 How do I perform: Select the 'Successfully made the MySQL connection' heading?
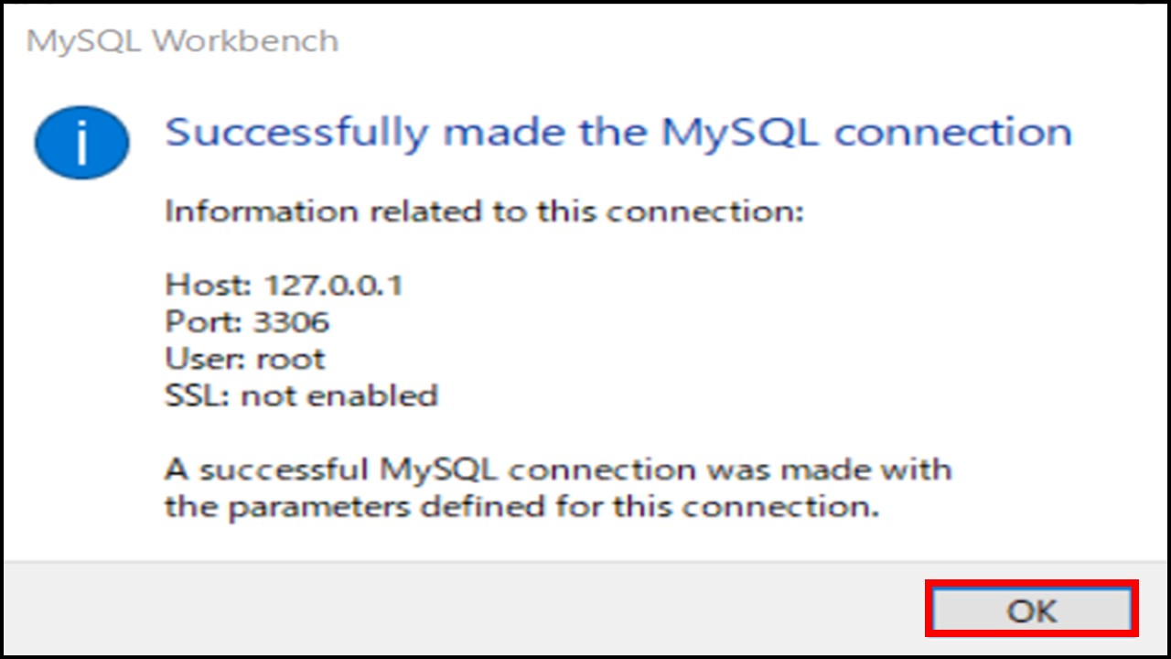(618, 131)
